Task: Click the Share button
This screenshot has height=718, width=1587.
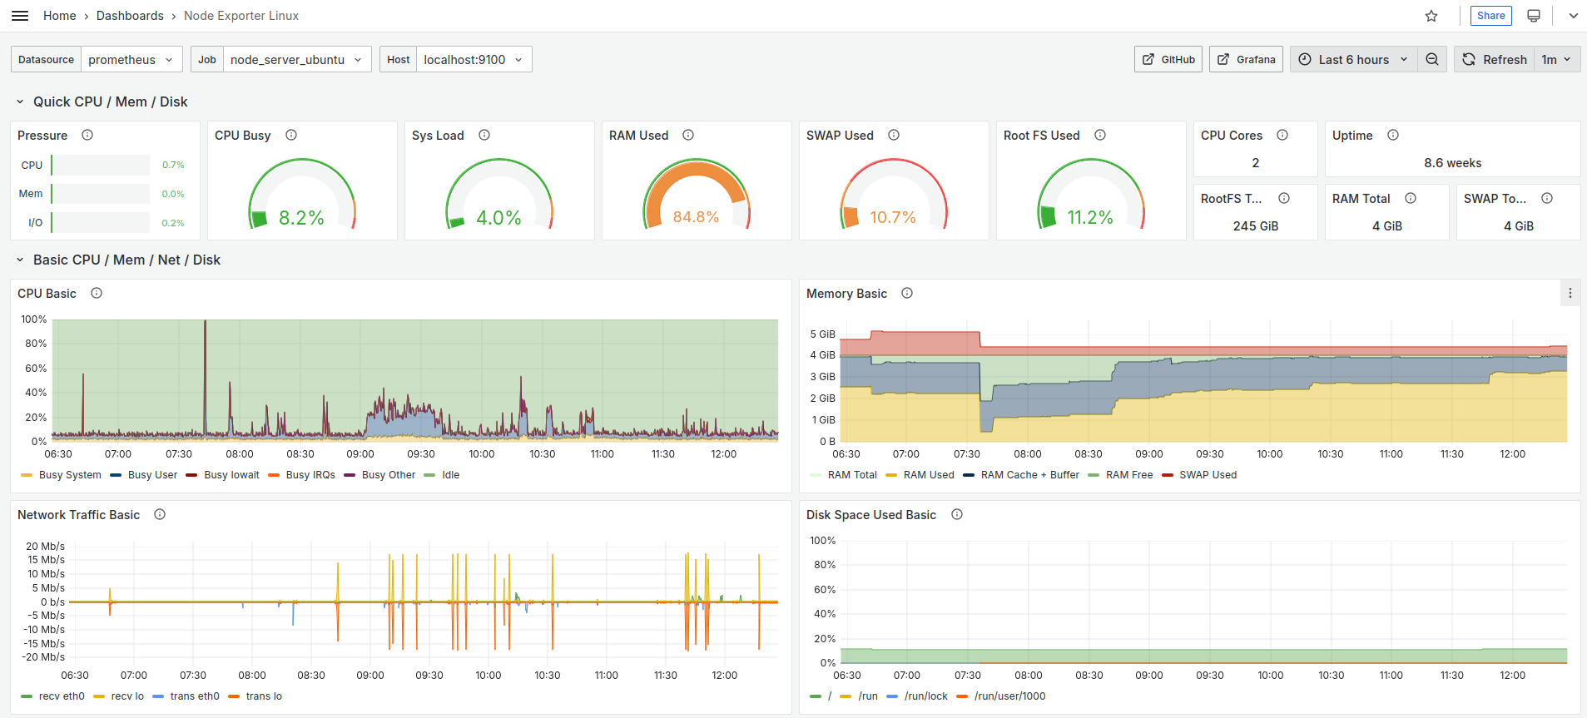Action: 1490,16
